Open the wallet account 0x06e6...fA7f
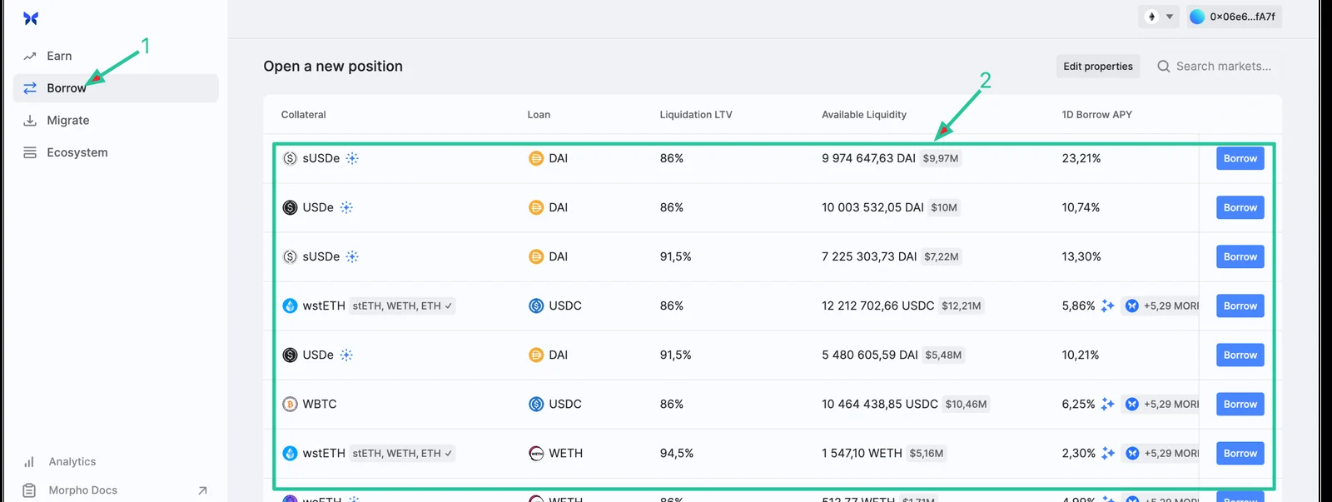This screenshot has width=1332, height=502. tap(1234, 17)
